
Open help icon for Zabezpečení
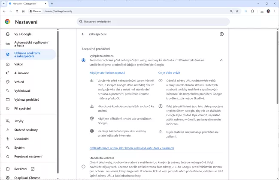tap(221, 34)
